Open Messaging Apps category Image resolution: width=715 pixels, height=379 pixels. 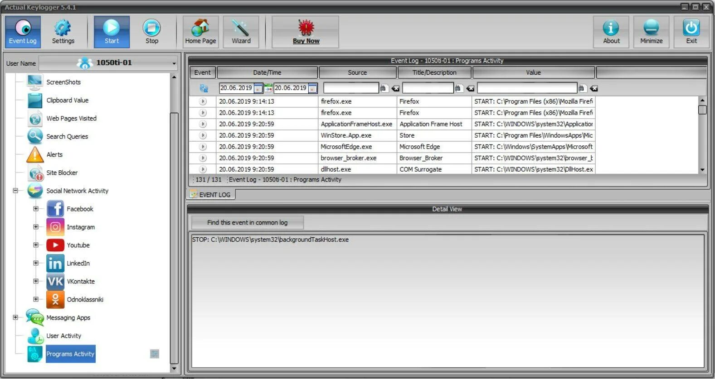(x=68, y=317)
